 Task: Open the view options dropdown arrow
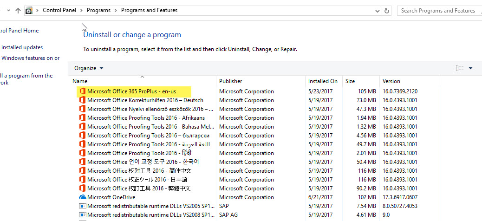coord(470,68)
